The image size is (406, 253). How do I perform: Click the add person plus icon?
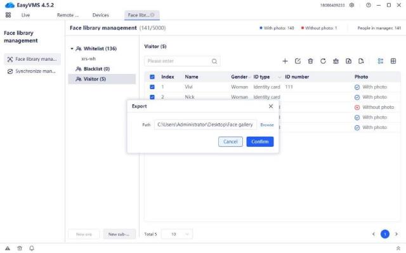tap(285, 61)
